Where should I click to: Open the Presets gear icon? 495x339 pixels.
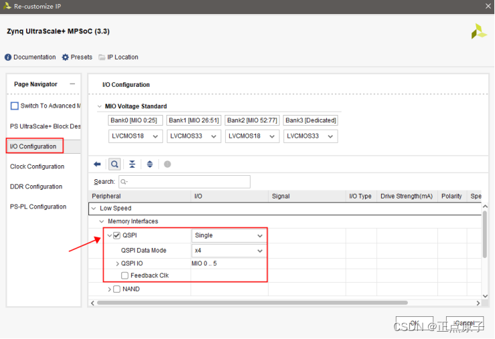[x=66, y=58]
